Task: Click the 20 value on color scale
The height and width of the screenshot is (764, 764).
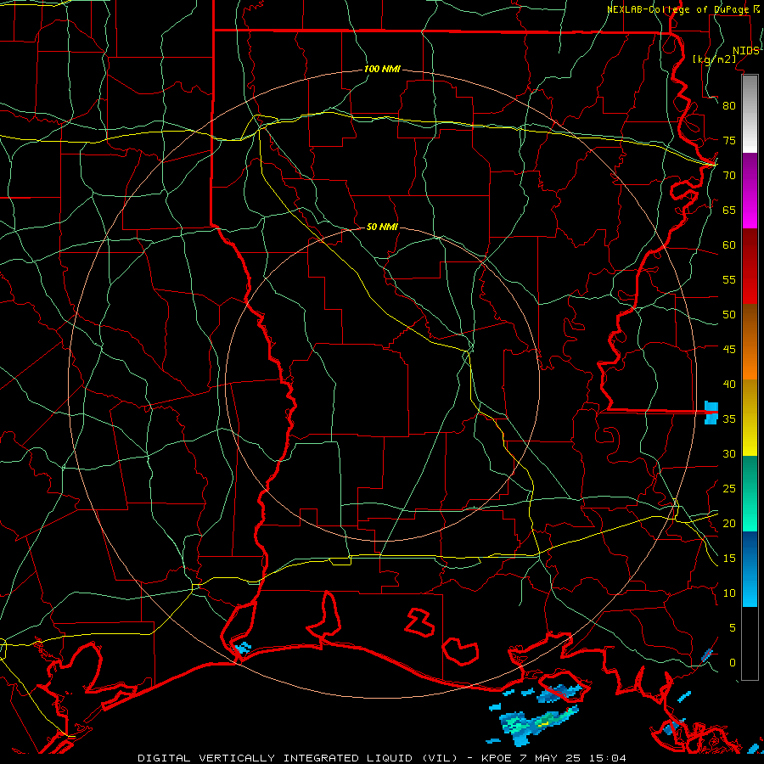Action: click(729, 523)
